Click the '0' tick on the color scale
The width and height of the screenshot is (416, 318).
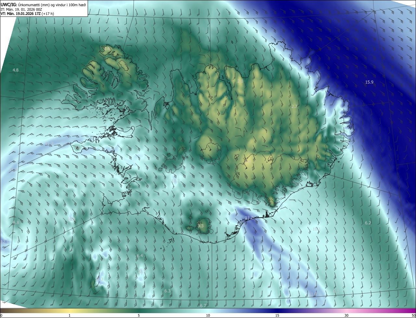pos(1,316)
